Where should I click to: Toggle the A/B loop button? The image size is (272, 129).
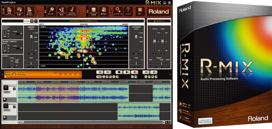tap(99, 77)
